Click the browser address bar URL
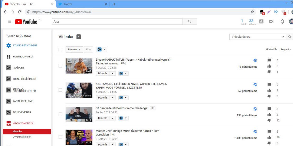 click(x=62, y=12)
